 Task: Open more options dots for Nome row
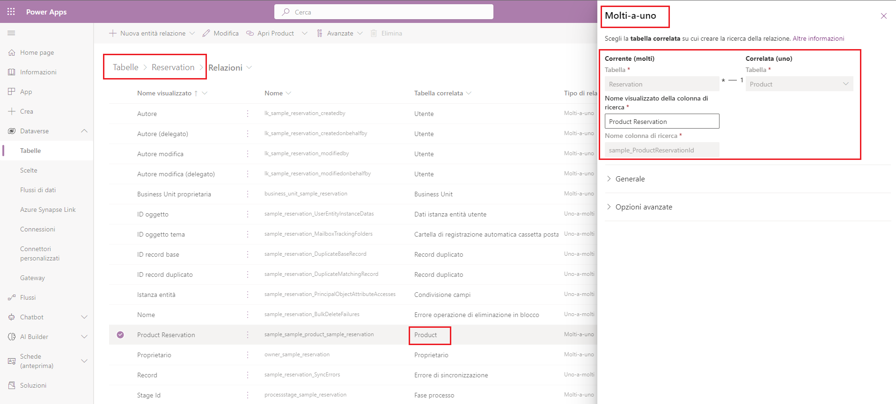click(248, 315)
